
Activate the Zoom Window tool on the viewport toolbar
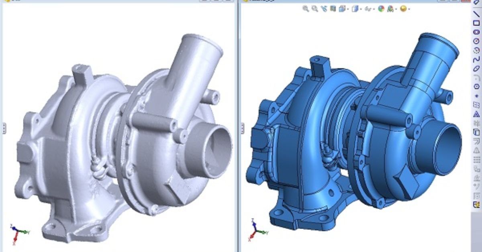[x=313, y=9]
